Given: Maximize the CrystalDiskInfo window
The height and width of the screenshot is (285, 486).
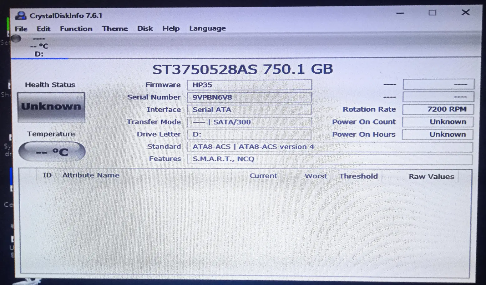Looking at the screenshot, I should 432,13.
